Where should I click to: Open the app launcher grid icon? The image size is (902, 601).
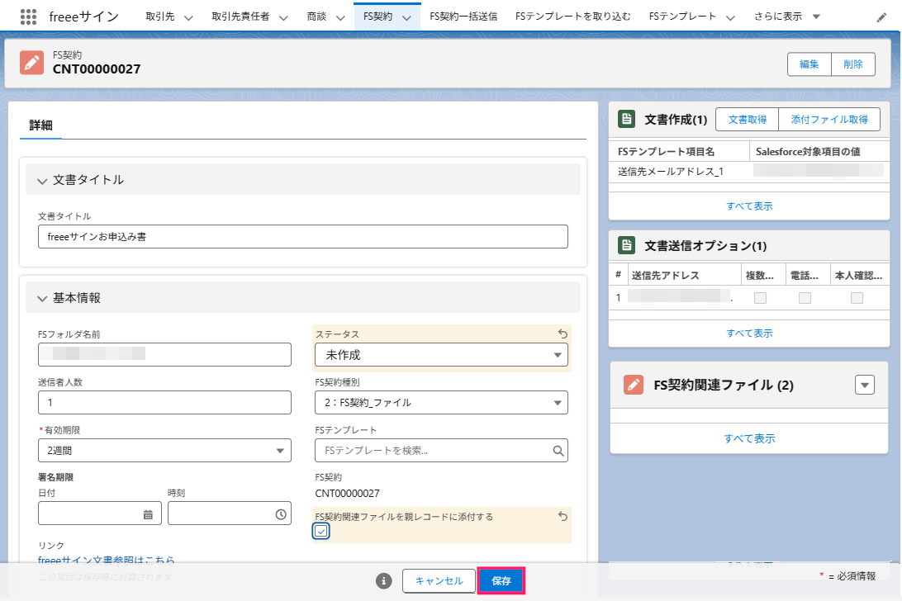[28, 17]
